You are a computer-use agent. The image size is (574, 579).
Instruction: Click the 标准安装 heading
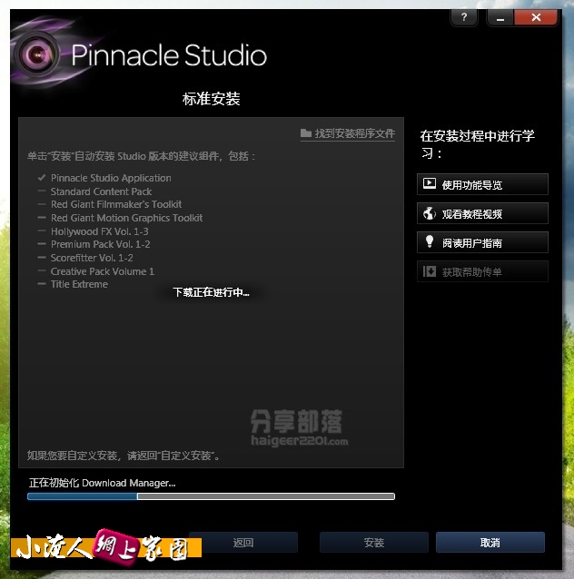(211, 99)
